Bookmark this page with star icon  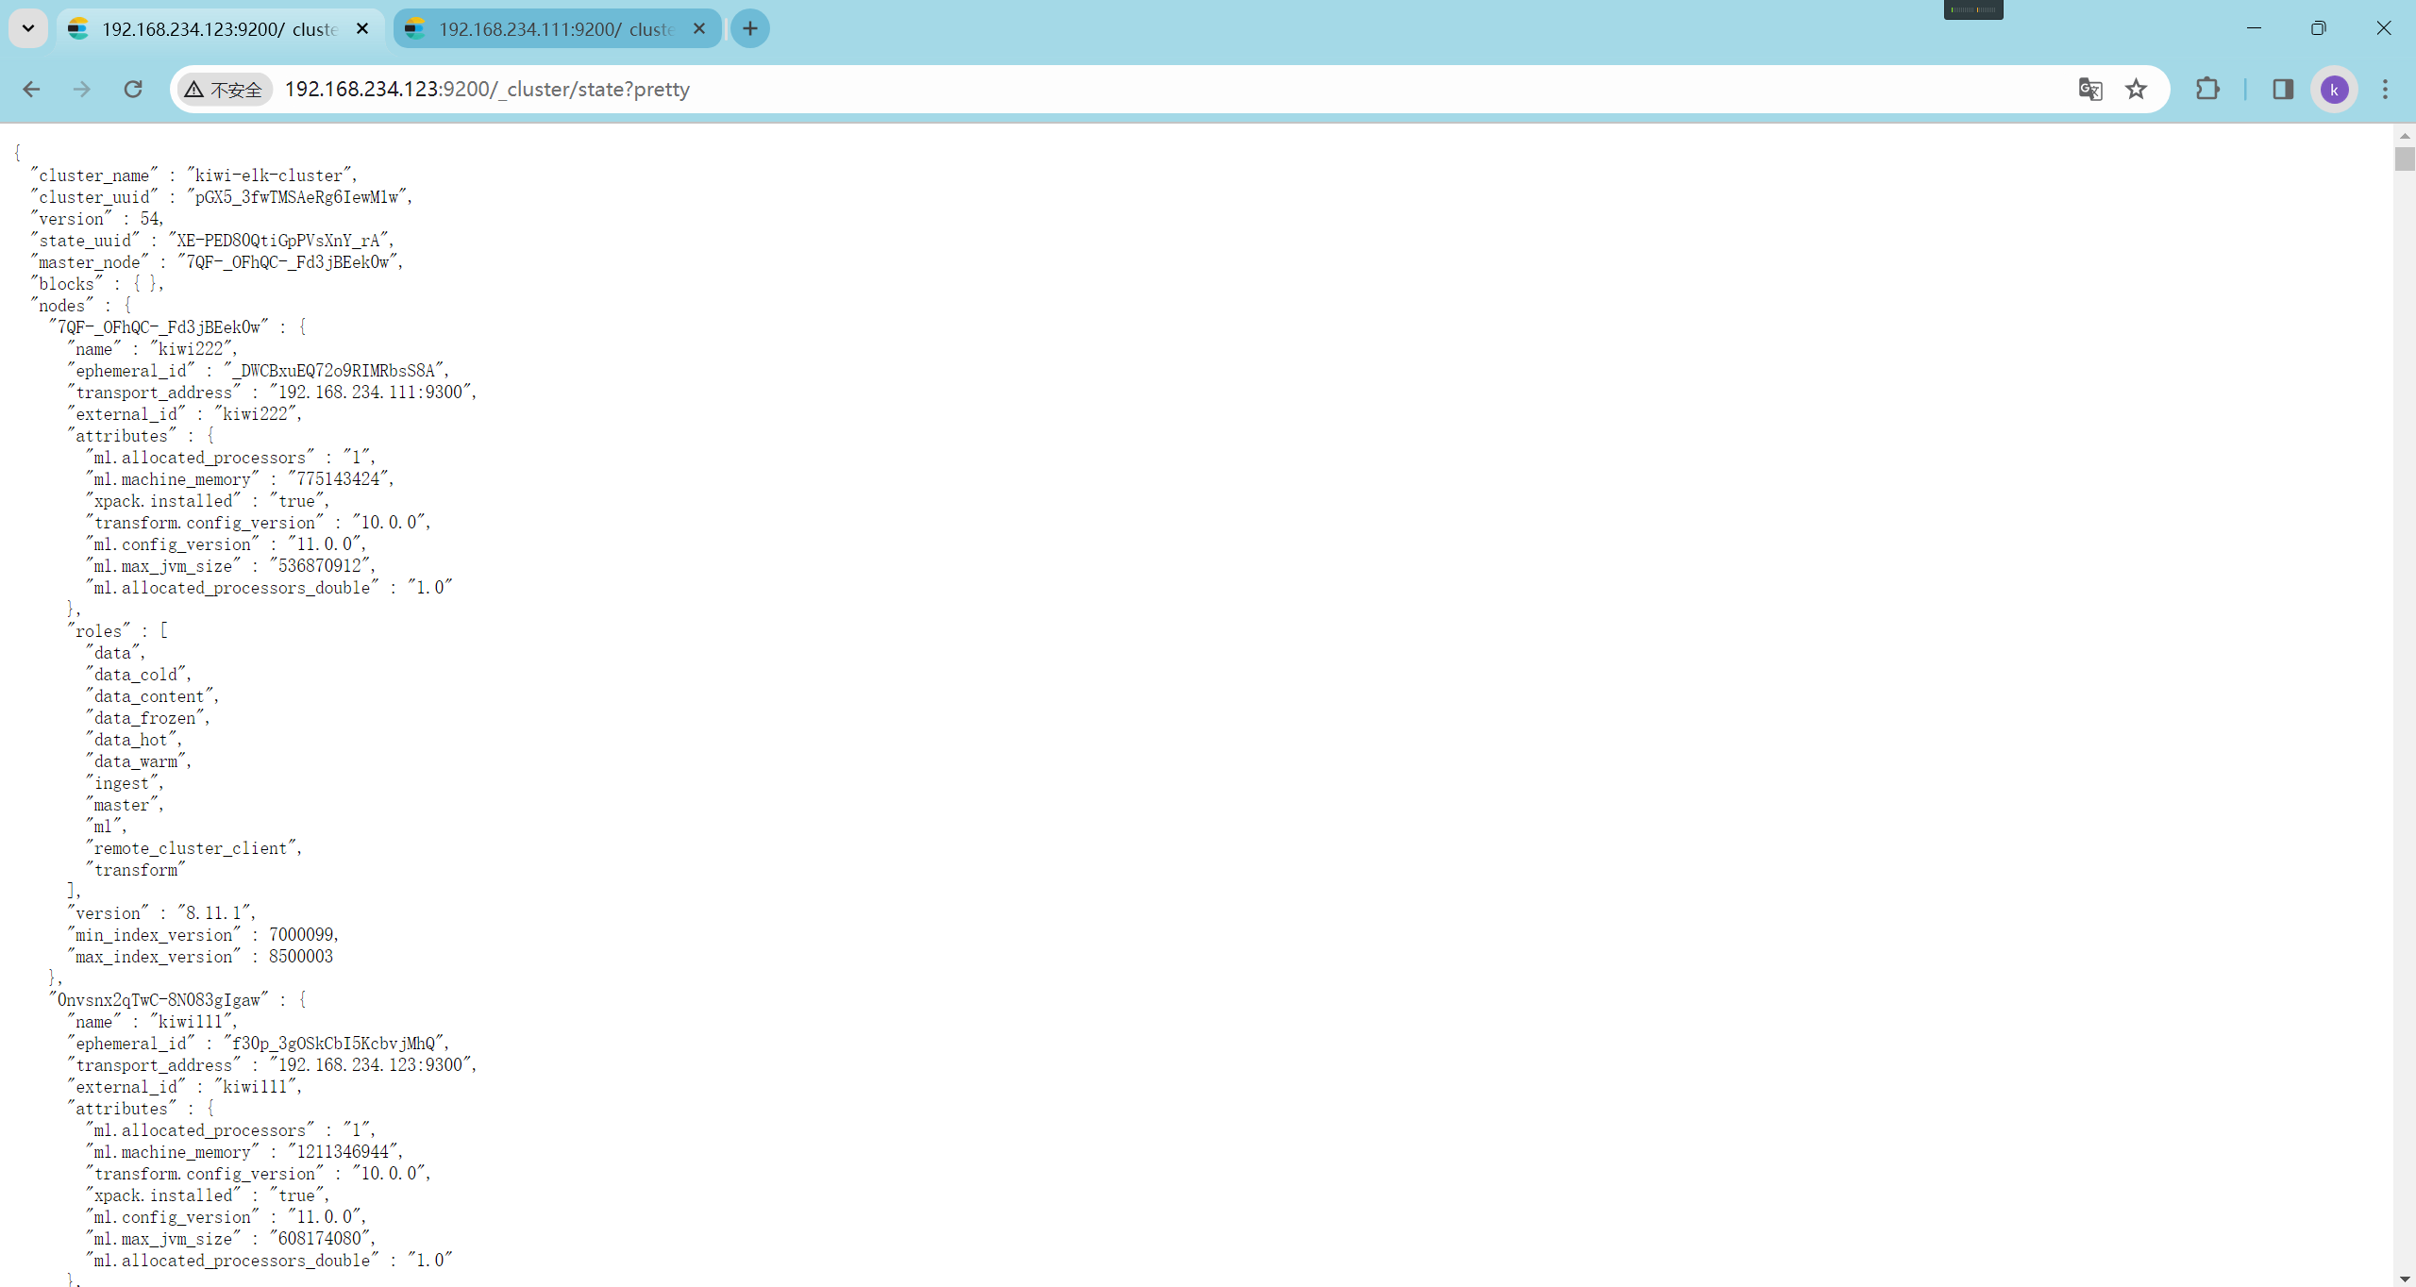pyautogui.click(x=2136, y=89)
